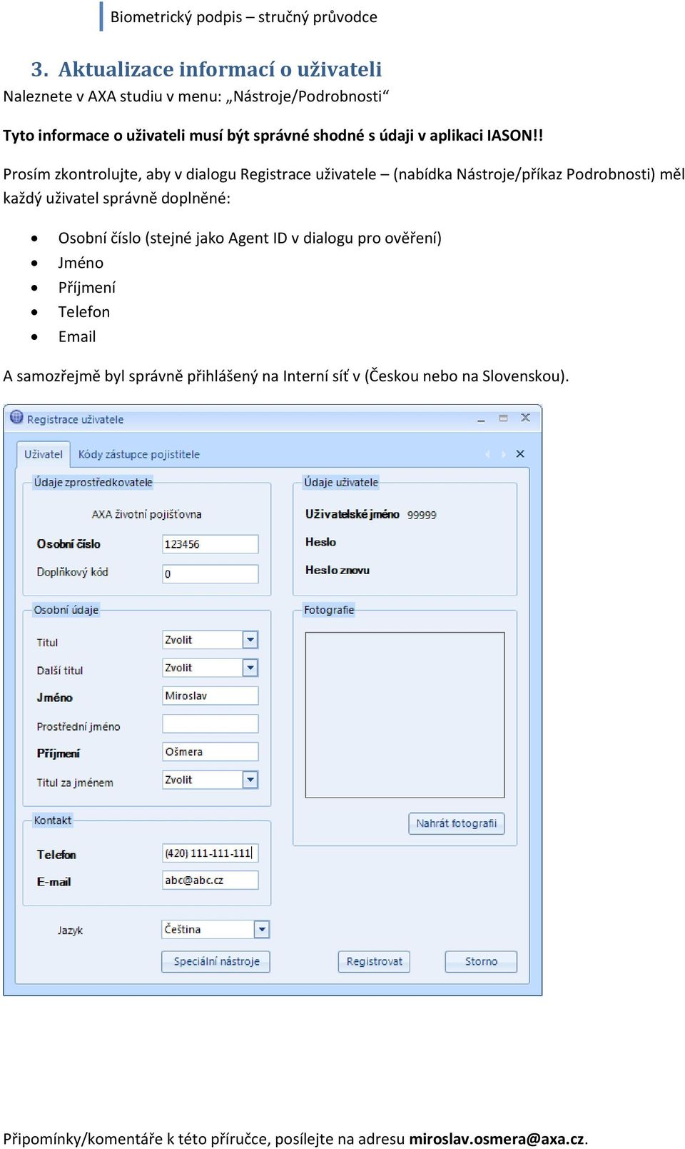Switch to the Uživatel tab
This screenshot has height=1149, width=685.
coord(44,454)
